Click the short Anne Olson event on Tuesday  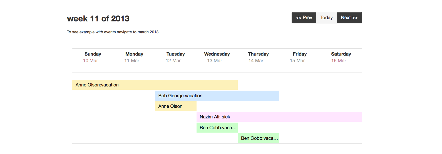176,106
